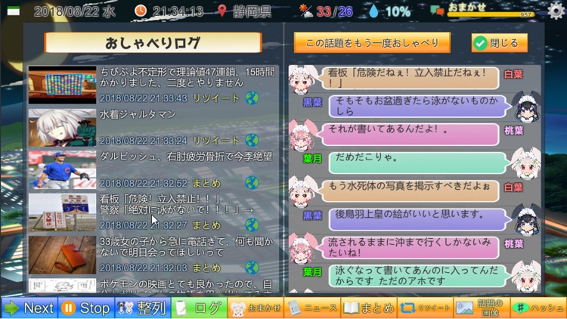Click the globe icon beside ダルビッシュ entry
567x319 pixels.
coord(252,183)
